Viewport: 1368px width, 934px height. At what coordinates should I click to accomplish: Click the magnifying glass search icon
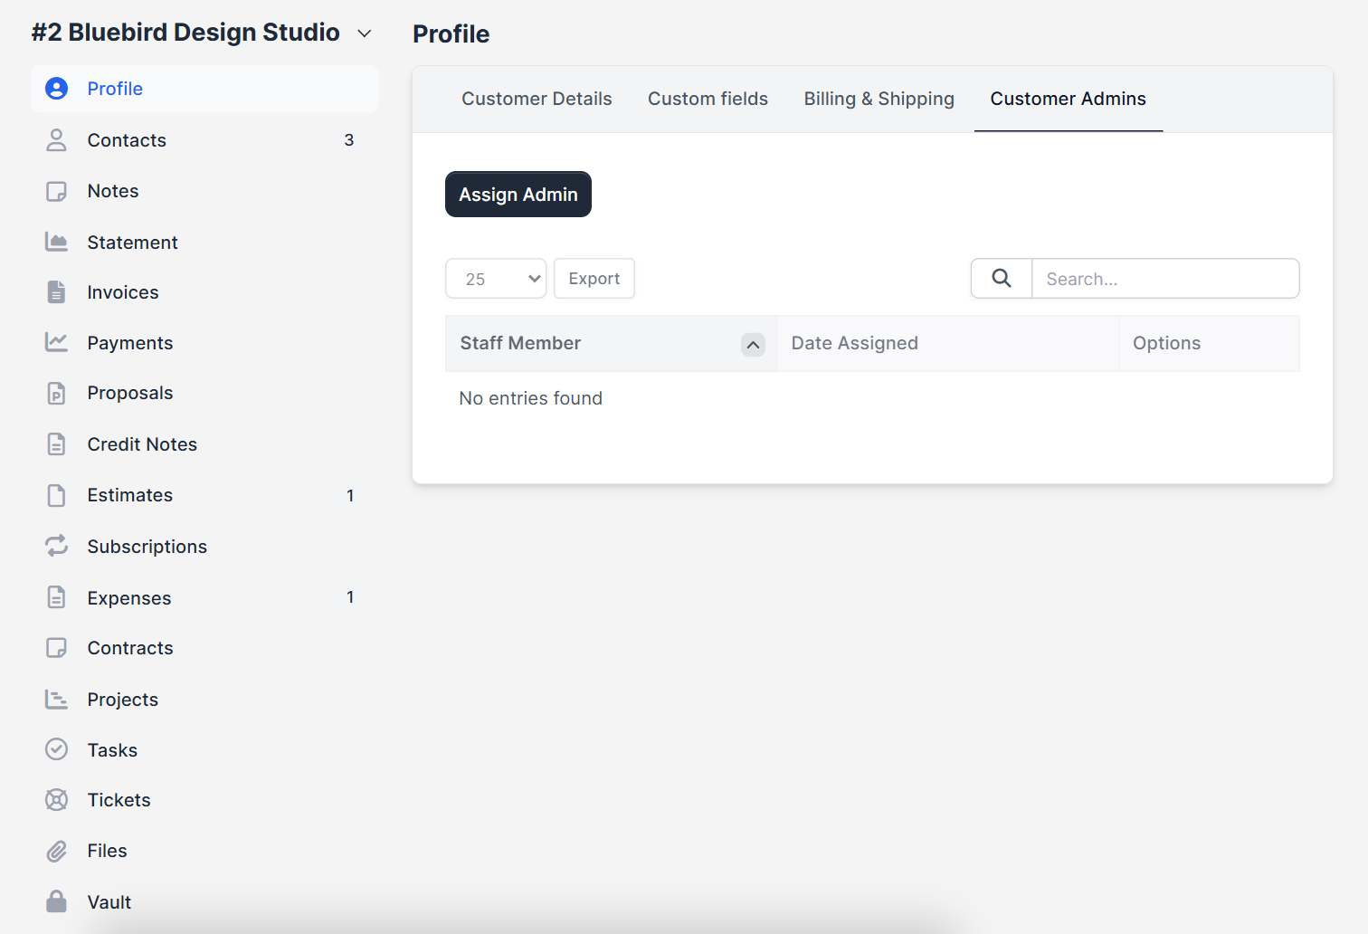click(x=1002, y=279)
